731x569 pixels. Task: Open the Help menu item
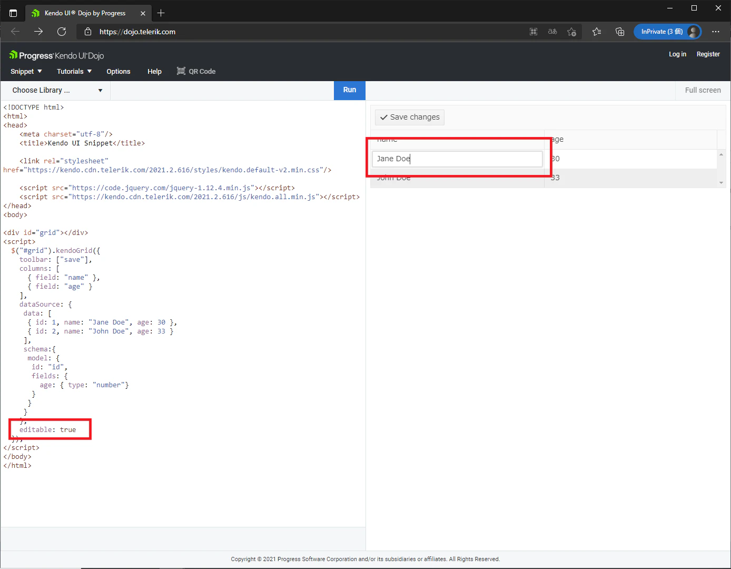tap(154, 72)
